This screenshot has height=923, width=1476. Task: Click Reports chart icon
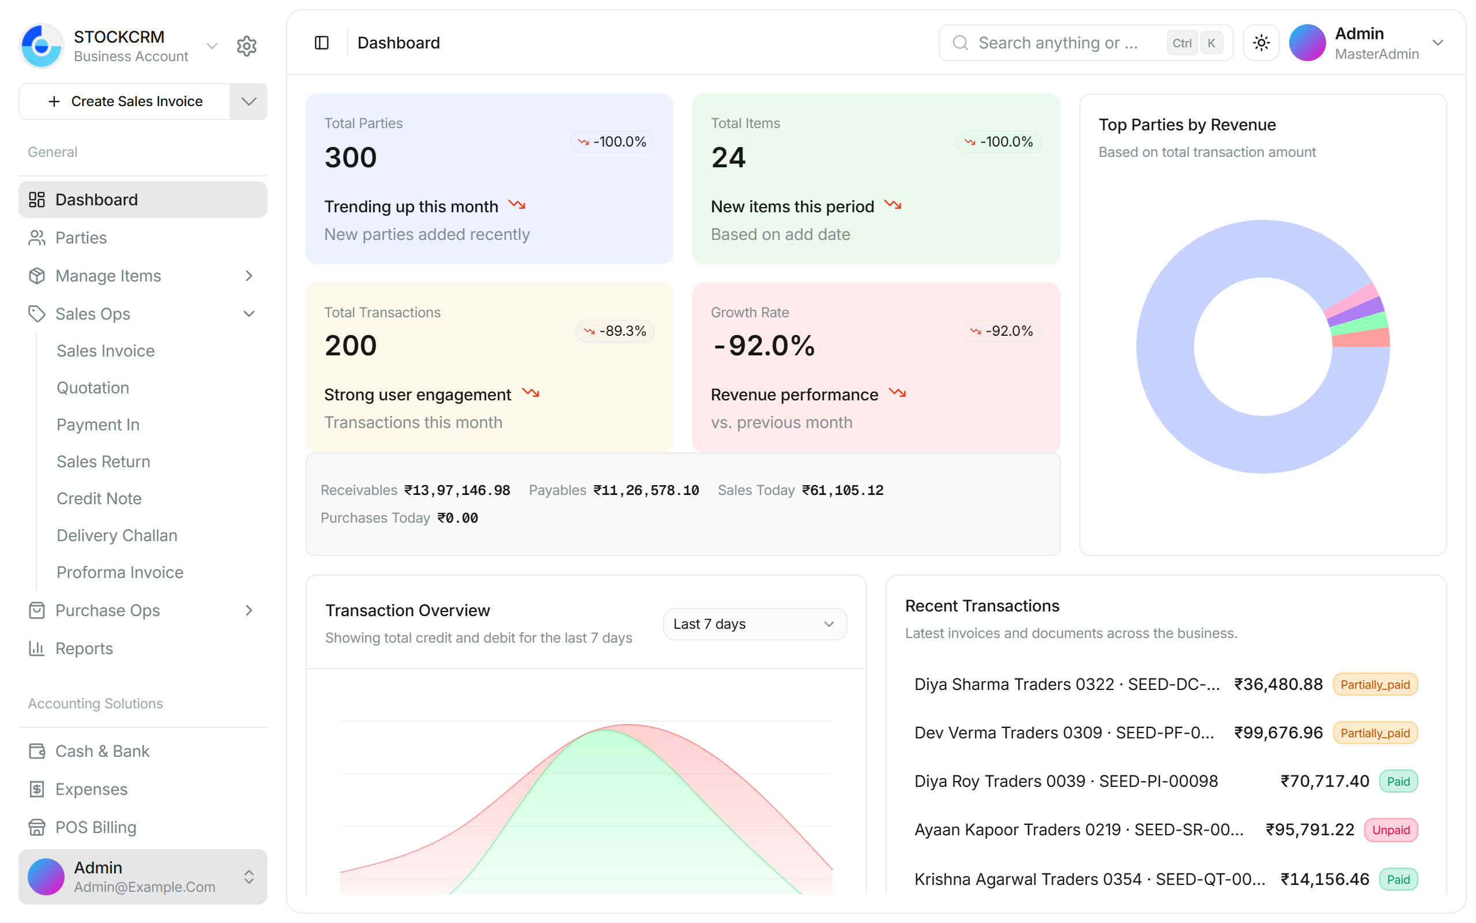click(37, 648)
